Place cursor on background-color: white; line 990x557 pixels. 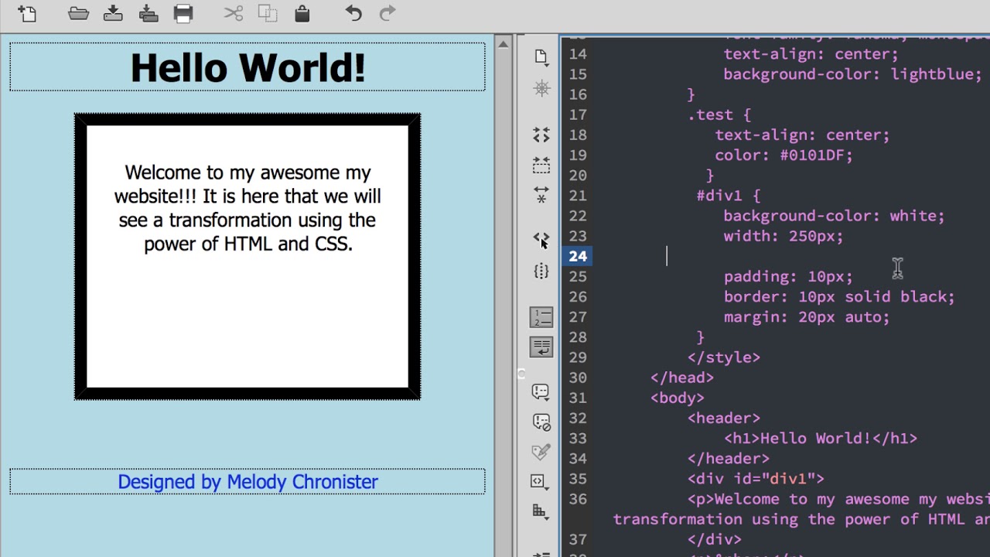coord(834,216)
